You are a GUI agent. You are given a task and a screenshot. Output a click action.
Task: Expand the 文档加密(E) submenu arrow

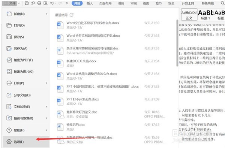click(x=46, y=107)
